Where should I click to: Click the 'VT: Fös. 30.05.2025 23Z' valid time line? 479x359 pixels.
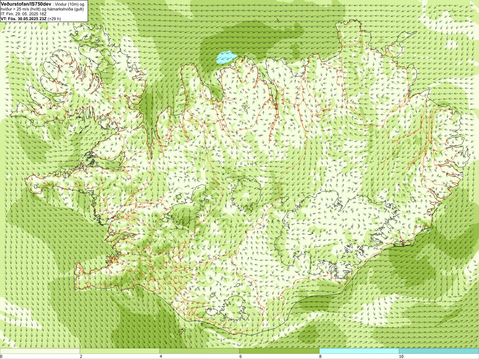pyautogui.click(x=24, y=18)
